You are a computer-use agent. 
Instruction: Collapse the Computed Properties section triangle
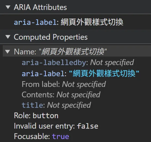[8, 37]
